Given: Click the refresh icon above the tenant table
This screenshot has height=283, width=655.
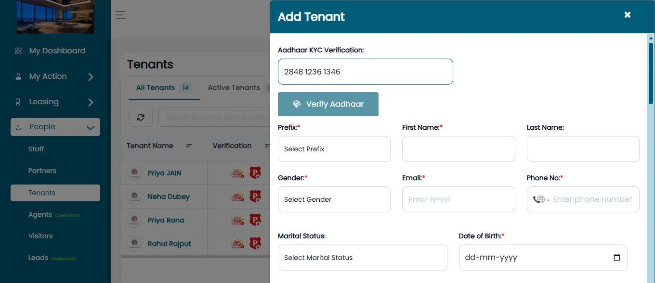Looking at the screenshot, I should tap(141, 117).
